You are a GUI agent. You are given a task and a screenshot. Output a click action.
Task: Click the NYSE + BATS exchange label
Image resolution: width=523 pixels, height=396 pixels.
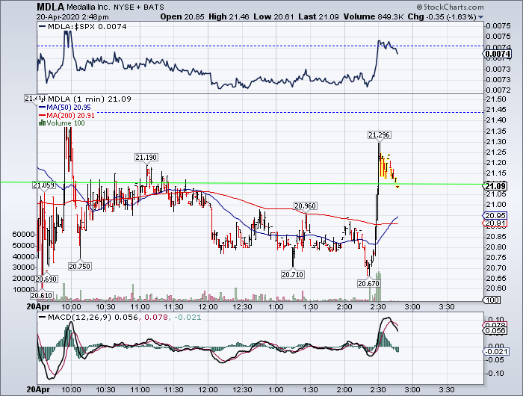click(x=138, y=7)
